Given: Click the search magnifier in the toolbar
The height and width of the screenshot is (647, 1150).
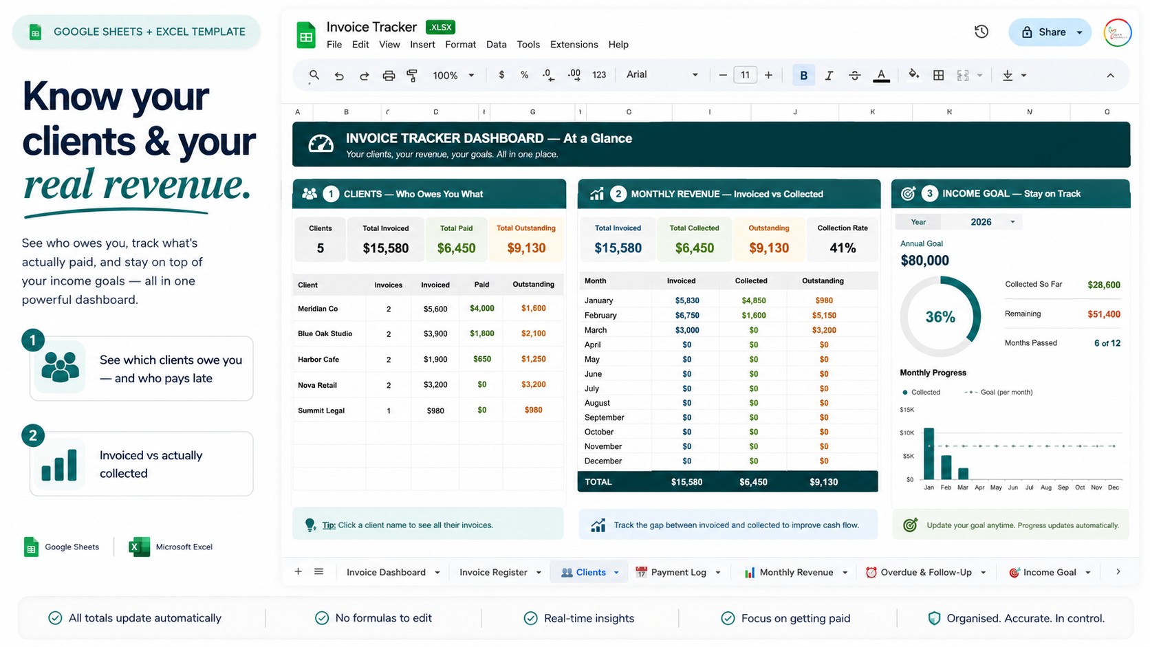Looking at the screenshot, I should [314, 75].
